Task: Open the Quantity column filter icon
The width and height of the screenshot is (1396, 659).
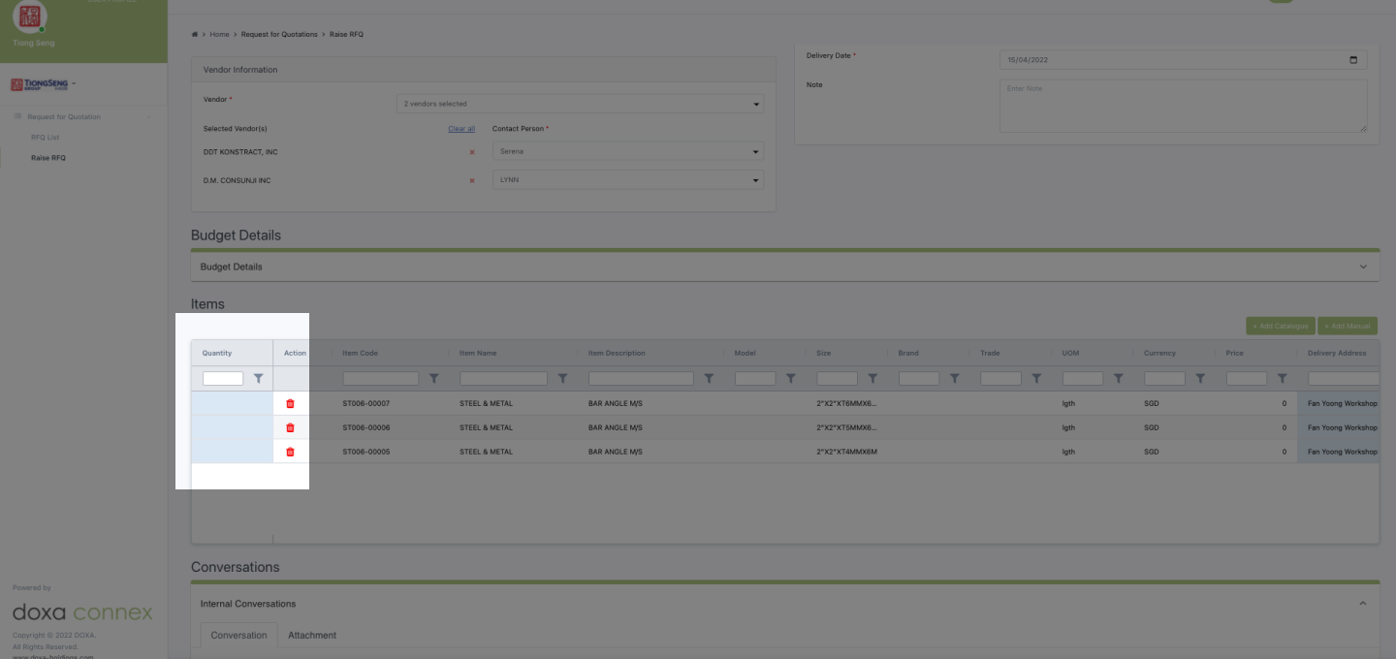Action: point(258,379)
